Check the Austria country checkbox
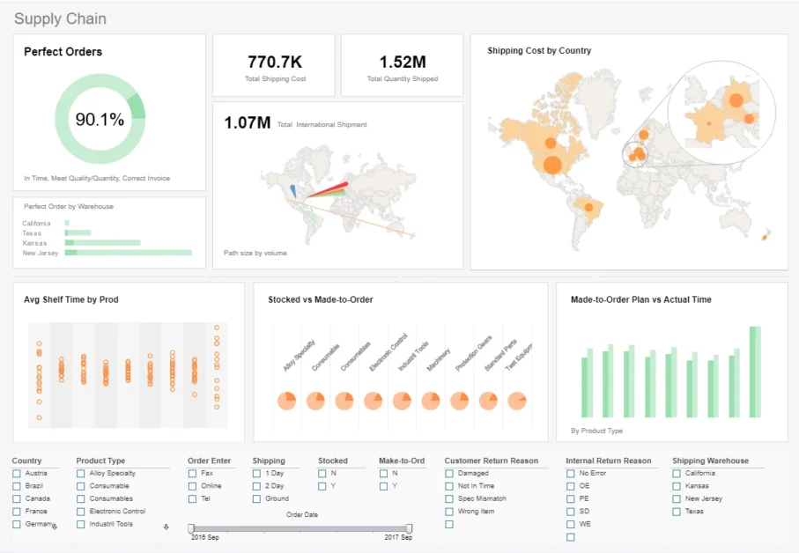 point(17,473)
